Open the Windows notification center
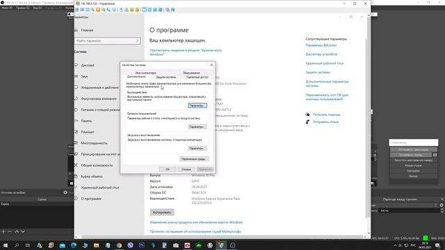 click(437, 245)
